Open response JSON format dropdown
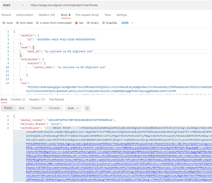The height and width of the screenshot is (183, 212). pos(73,108)
